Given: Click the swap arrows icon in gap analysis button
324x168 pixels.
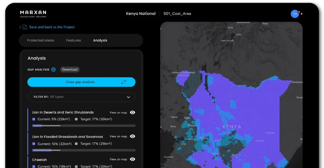Looking at the screenshot, I should pyautogui.click(x=123, y=82).
